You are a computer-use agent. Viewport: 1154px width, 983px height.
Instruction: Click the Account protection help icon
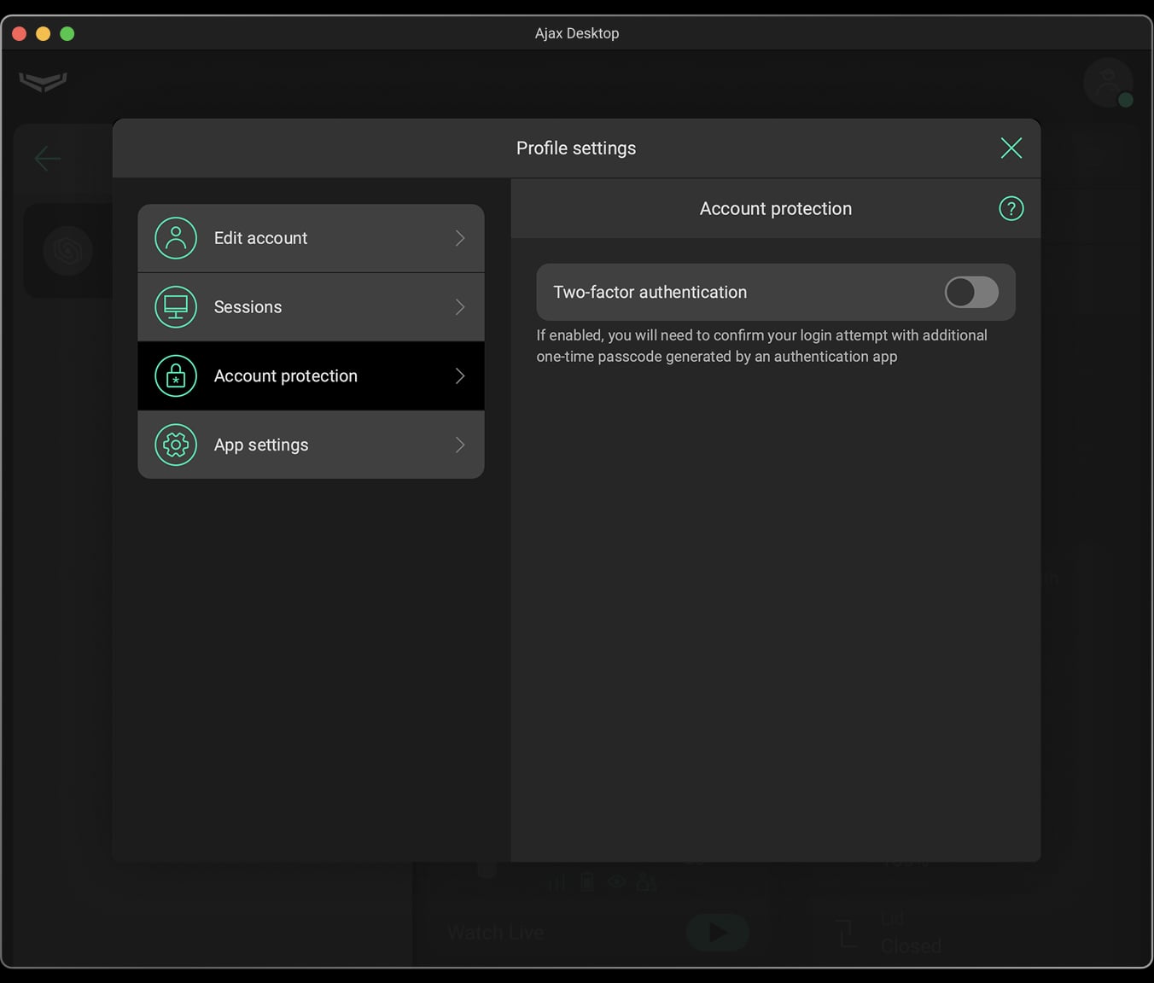pos(1011,207)
